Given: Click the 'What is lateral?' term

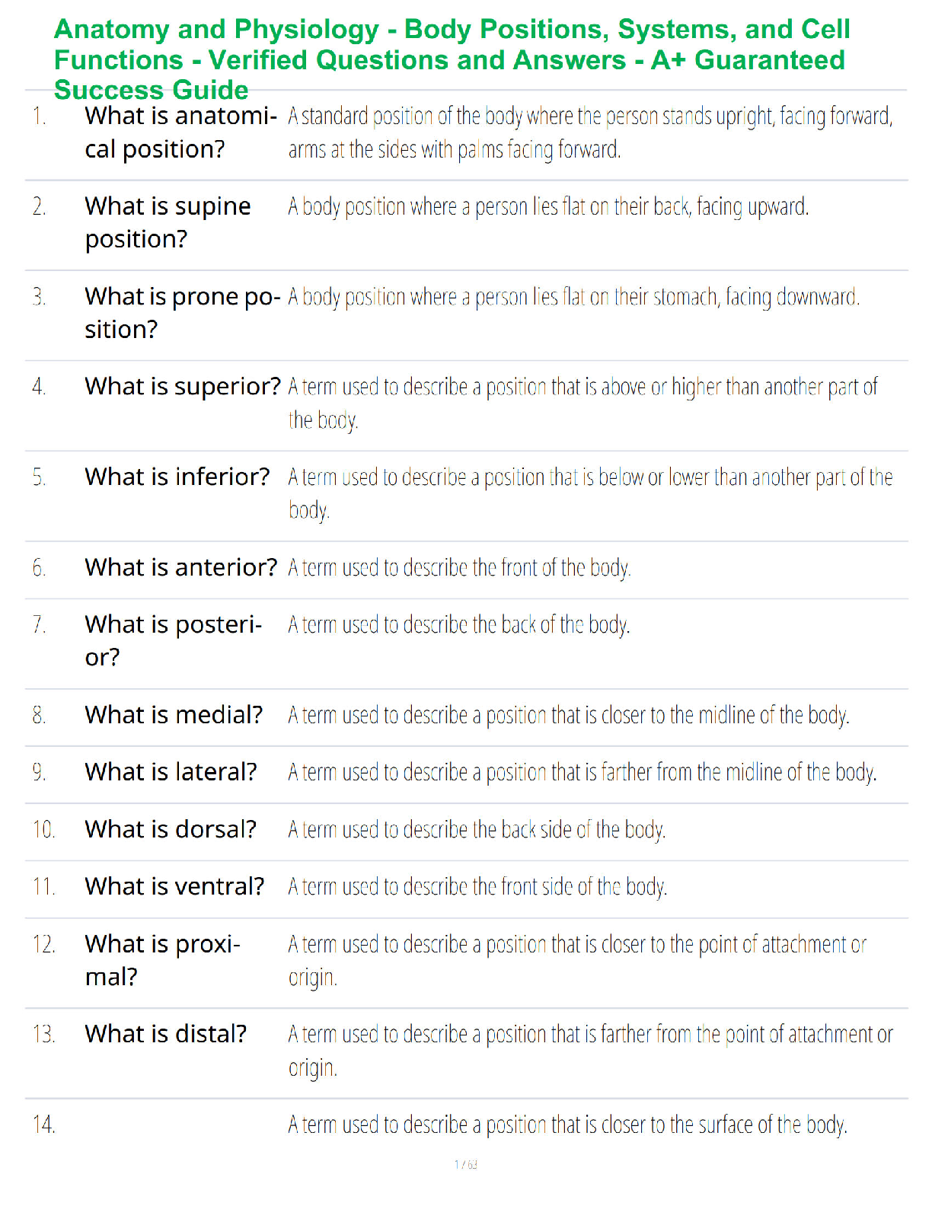Looking at the screenshot, I should 171,773.
